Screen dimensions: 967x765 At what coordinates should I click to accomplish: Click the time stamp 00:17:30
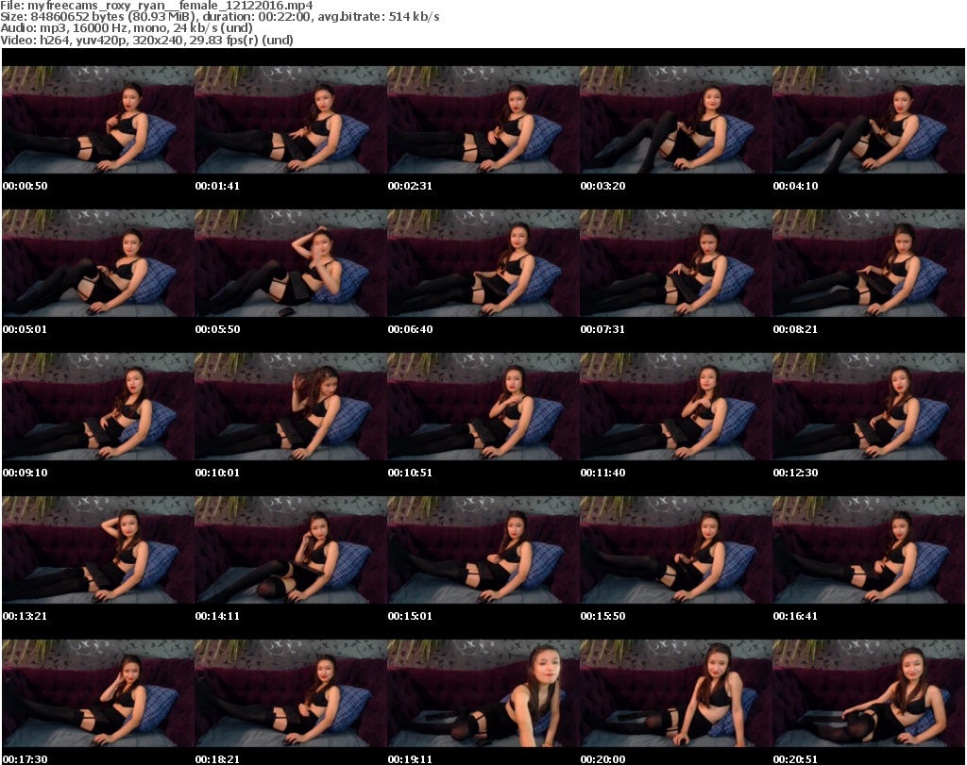(25, 759)
